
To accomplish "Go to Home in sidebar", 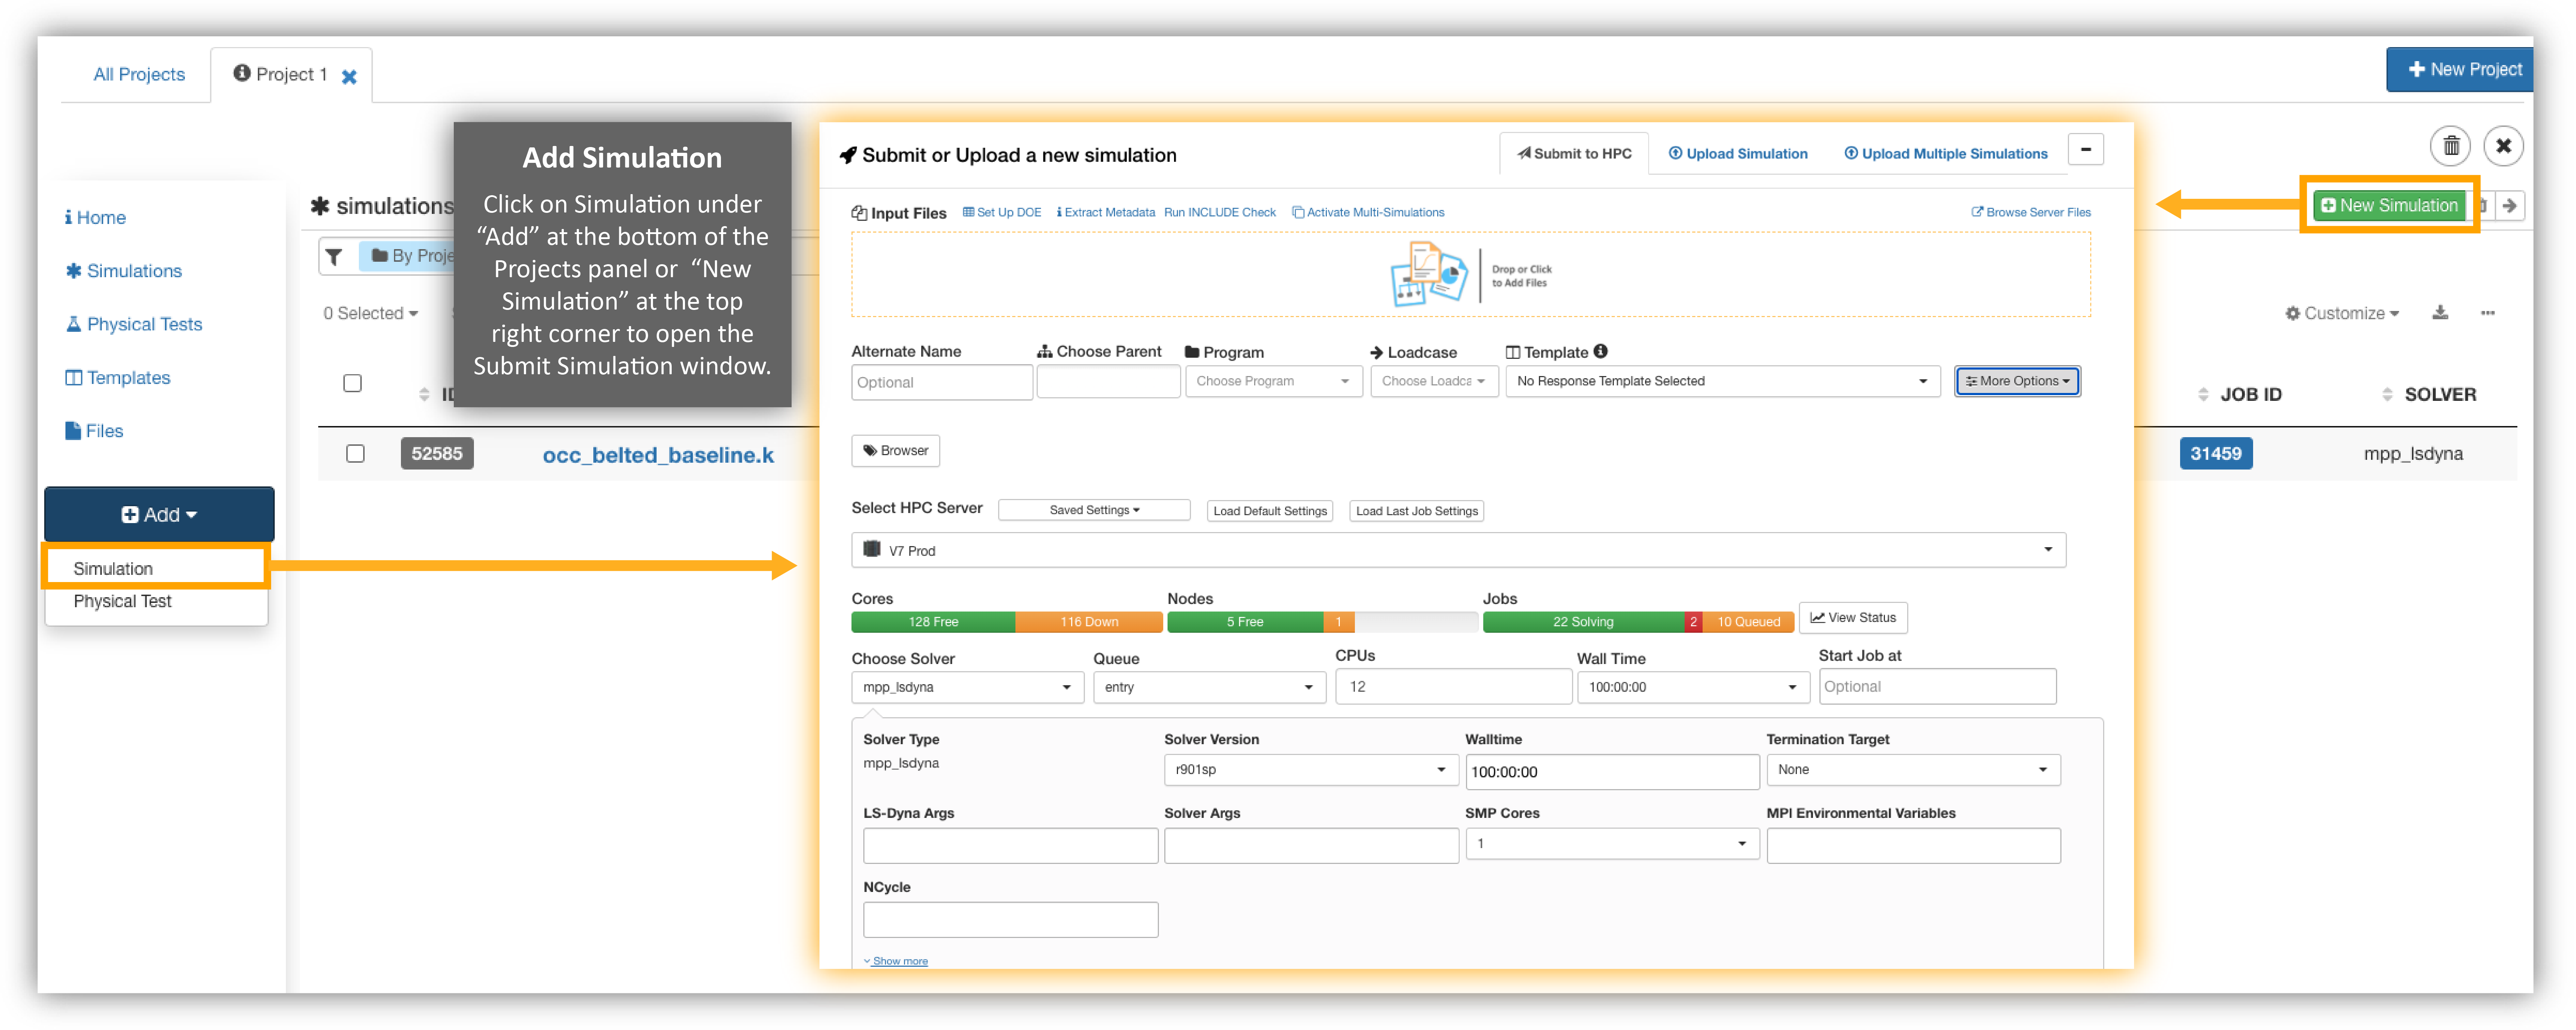I will (x=96, y=217).
